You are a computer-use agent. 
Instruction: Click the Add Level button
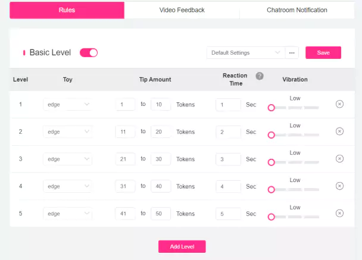(182, 247)
